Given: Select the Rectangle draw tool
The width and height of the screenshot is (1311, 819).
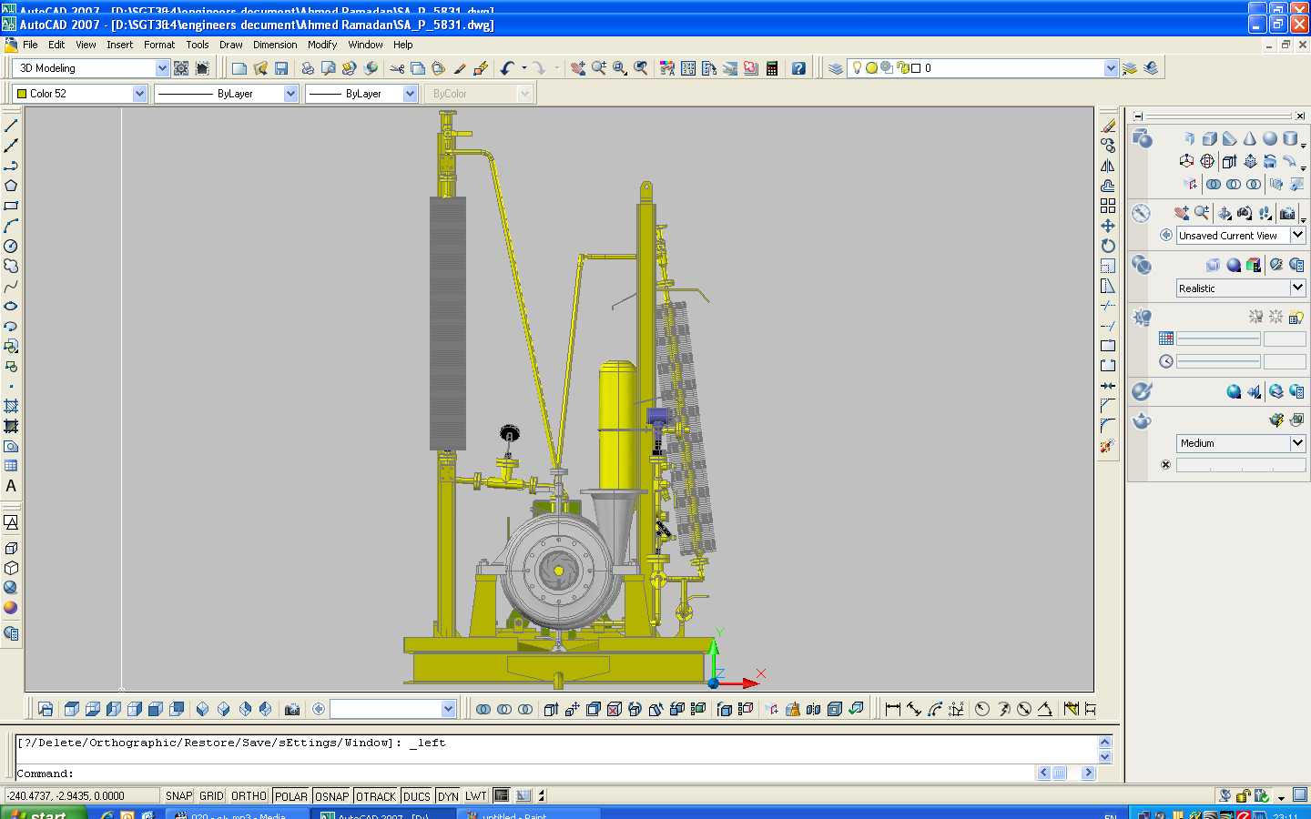Looking at the screenshot, I should click(11, 206).
